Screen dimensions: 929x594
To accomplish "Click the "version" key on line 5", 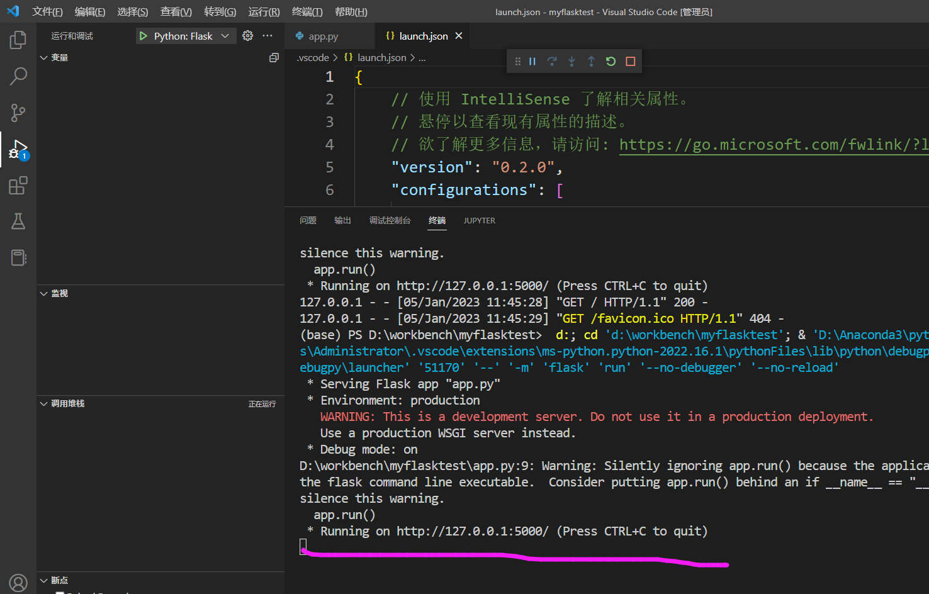I will click(432, 167).
